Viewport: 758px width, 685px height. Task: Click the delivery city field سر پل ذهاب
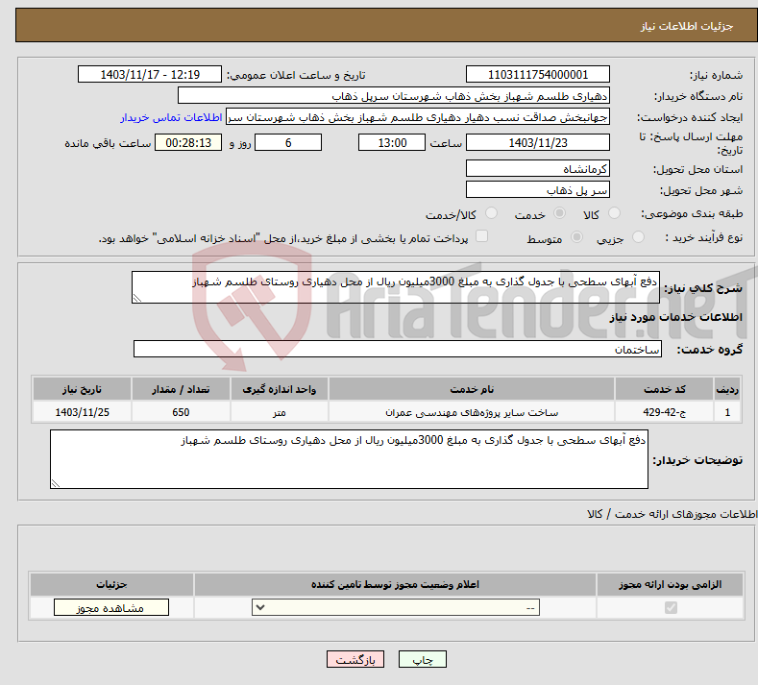click(538, 189)
